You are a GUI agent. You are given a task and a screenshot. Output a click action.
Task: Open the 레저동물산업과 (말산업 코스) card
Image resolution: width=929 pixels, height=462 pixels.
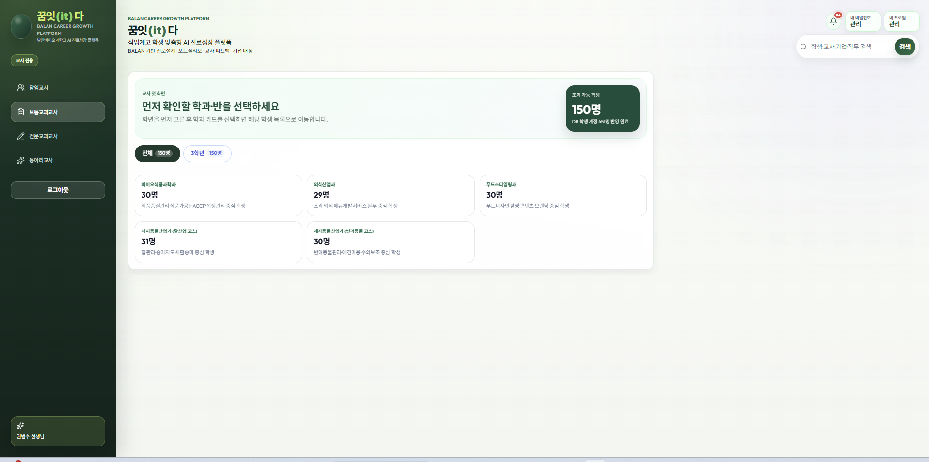tap(218, 242)
